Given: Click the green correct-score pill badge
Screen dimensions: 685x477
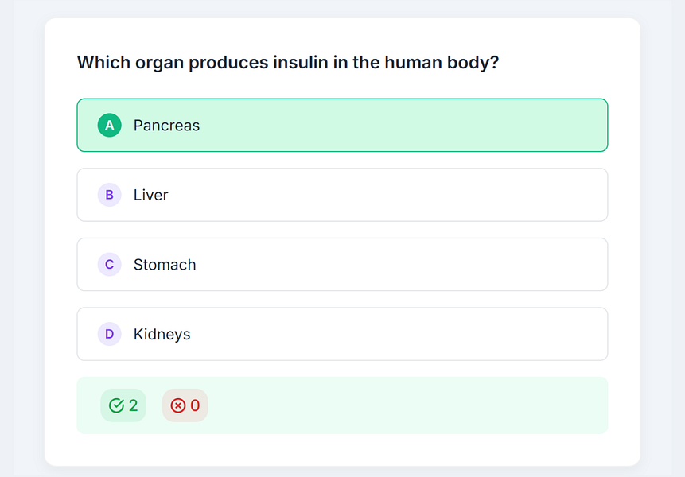Looking at the screenshot, I should (x=123, y=405).
